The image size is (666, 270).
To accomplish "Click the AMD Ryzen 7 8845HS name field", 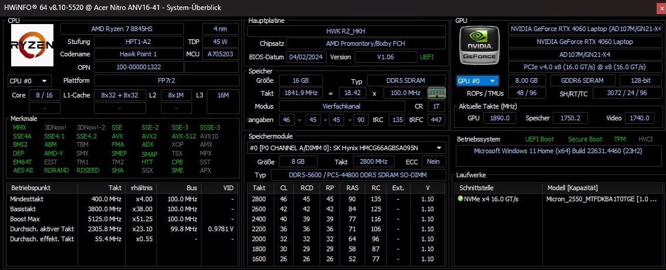I will pyautogui.click(x=122, y=29).
